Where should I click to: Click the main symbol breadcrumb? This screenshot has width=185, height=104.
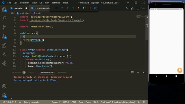(x=38, y=13)
